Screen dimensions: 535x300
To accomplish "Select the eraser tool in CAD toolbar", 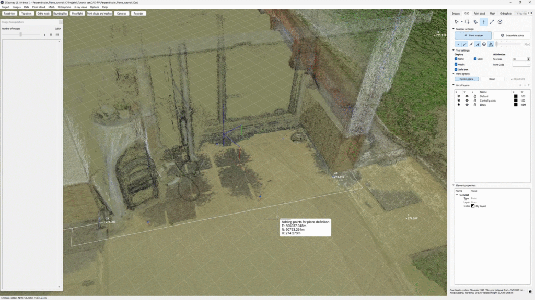I will tap(475, 22).
